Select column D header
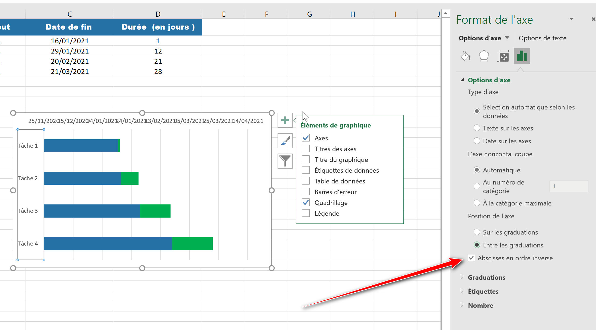Viewport: 596px width, 330px height. click(158, 14)
